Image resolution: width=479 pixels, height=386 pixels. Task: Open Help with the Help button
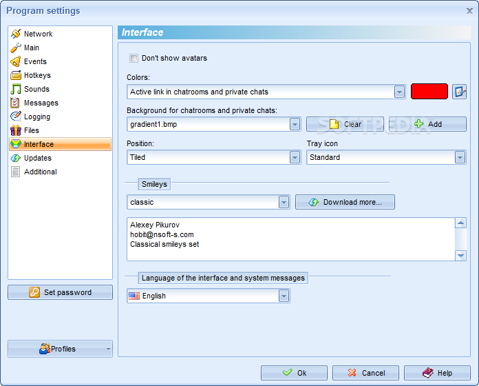click(x=437, y=373)
